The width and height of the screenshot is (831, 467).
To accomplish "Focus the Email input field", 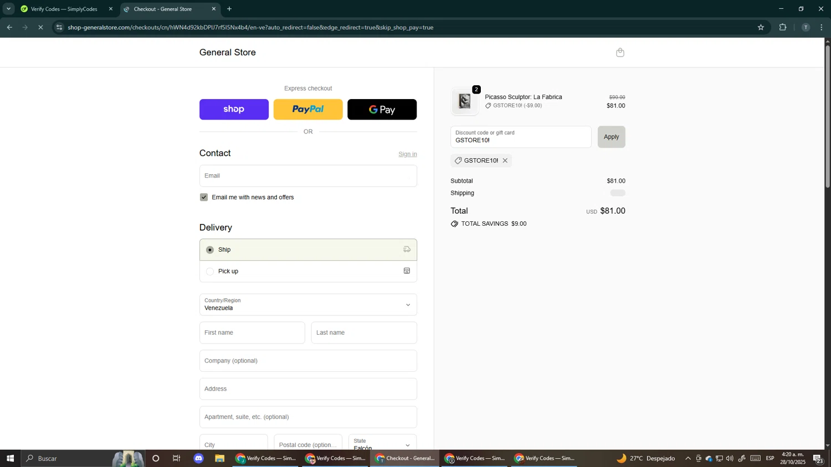I will [x=308, y=176].
